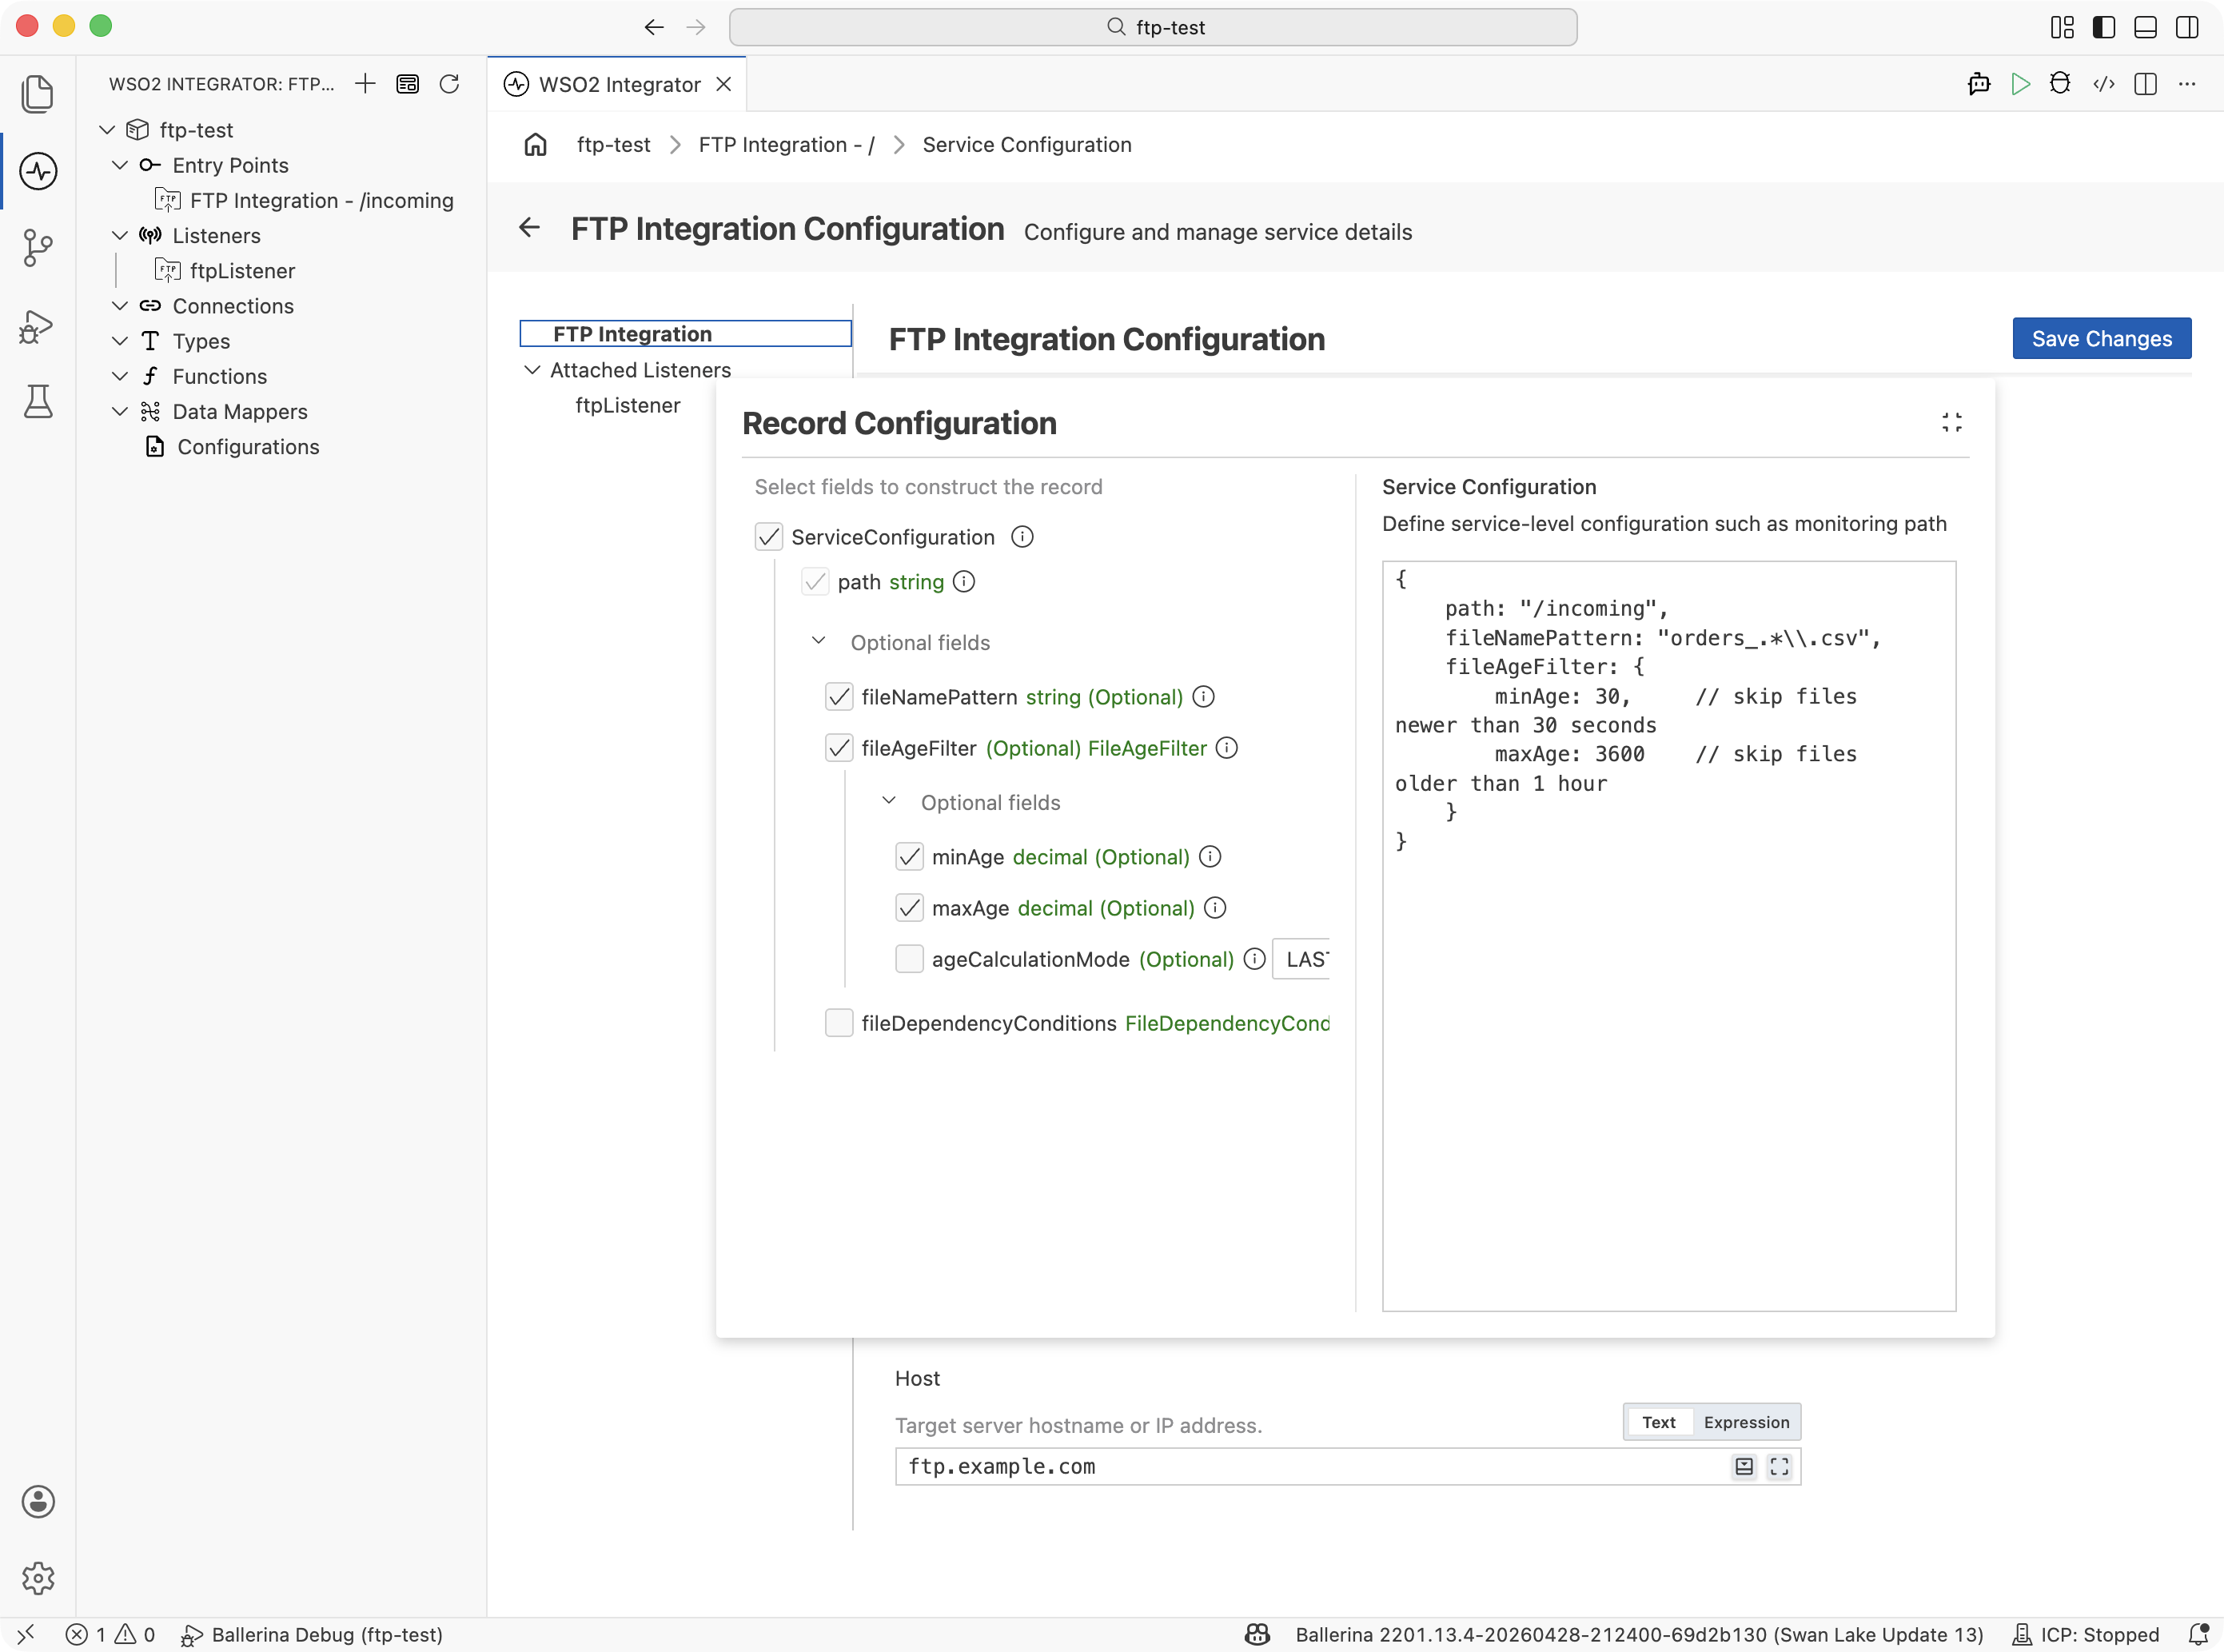Uncheck the fileAgeFilter checkbox
The image size is (2224, 1652).
point(839,748)
